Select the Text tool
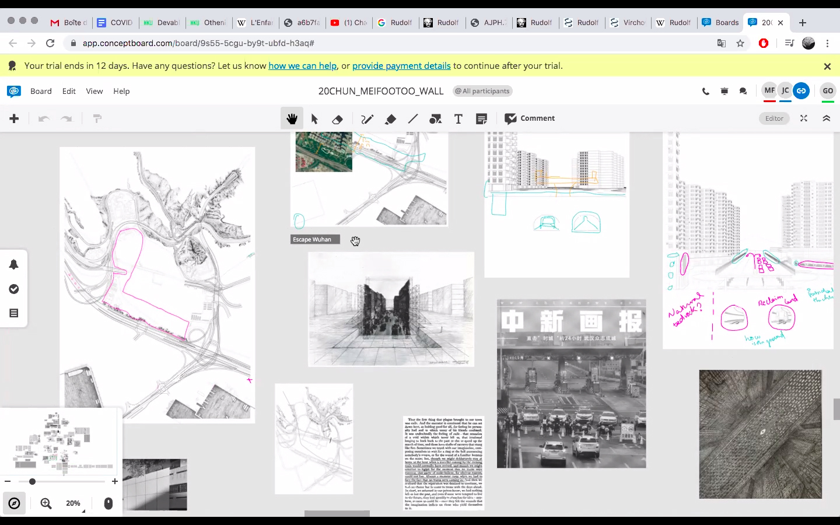The height and width of the screenshot is (525, 840). tap(459, 119)
